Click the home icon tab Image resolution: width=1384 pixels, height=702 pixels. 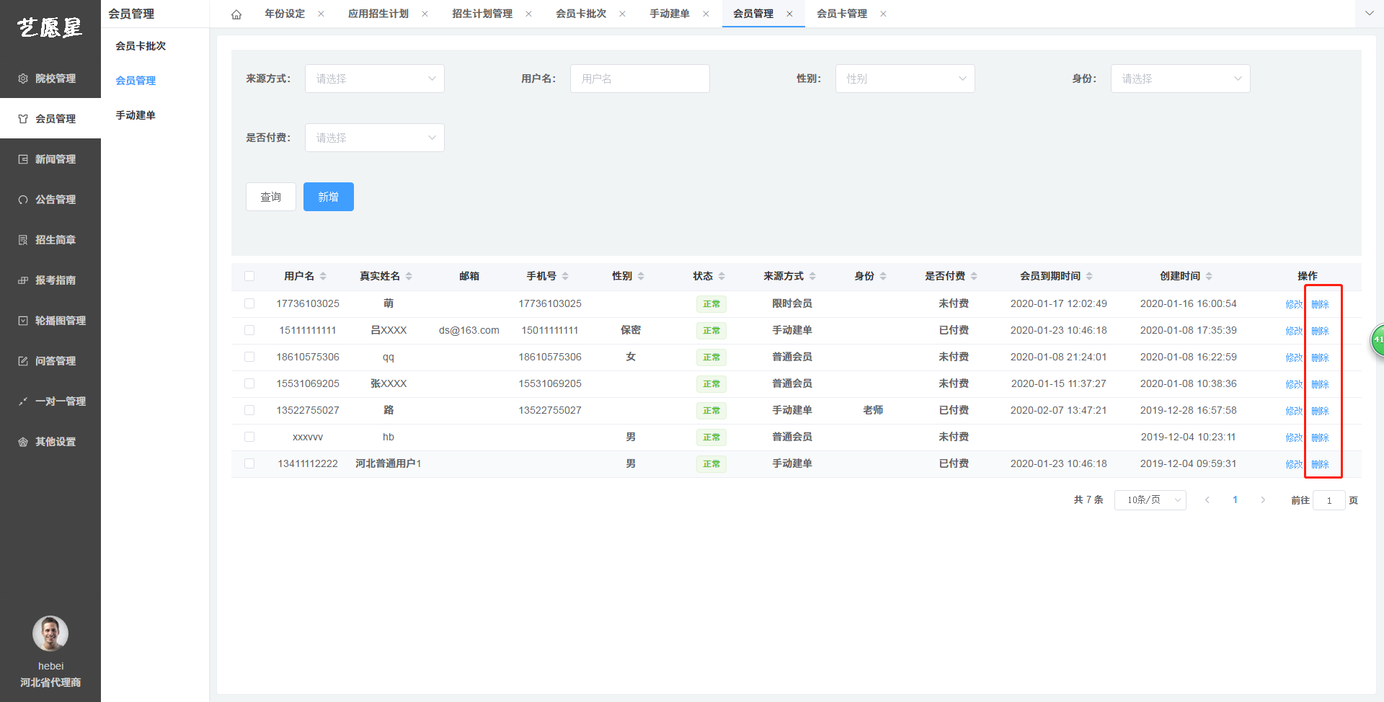click(236, 14)
